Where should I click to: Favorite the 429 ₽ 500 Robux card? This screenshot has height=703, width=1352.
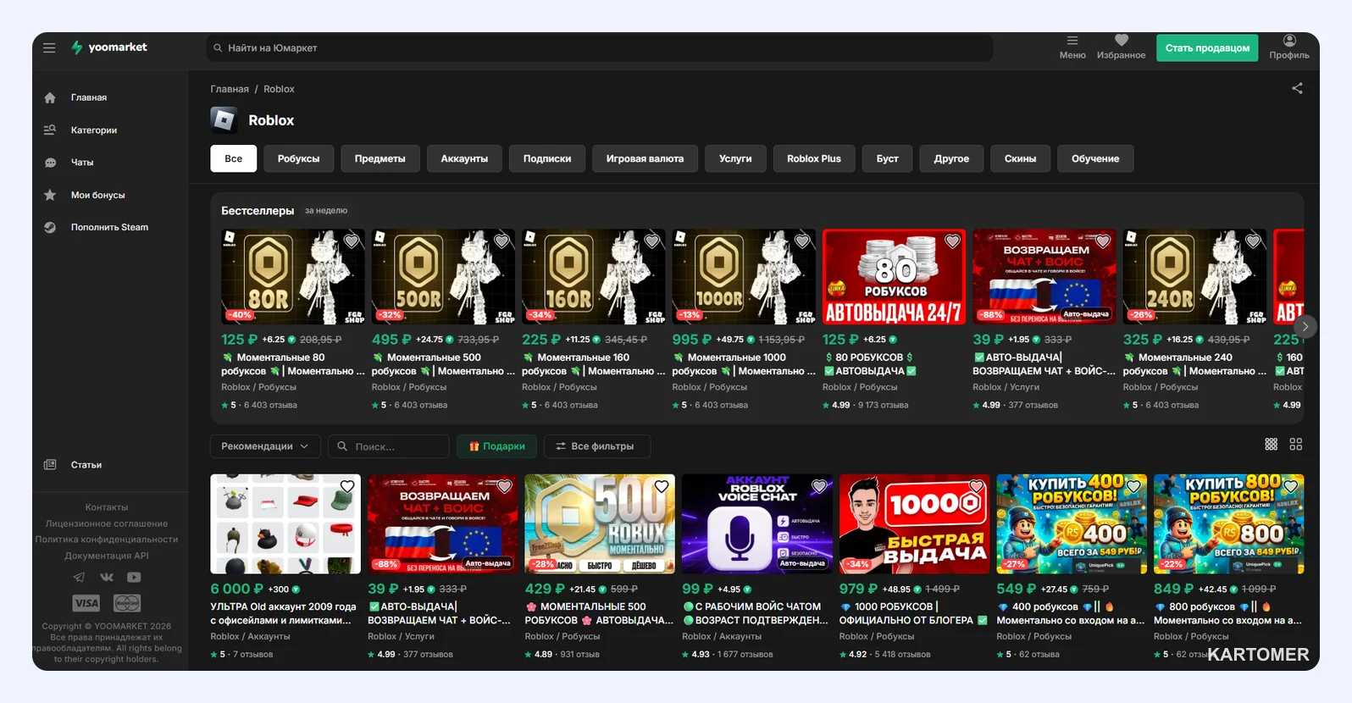pos(662,486)
